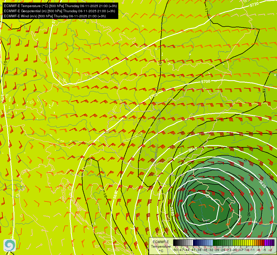Click the -5 value on the legend scale

coord(264,250)
